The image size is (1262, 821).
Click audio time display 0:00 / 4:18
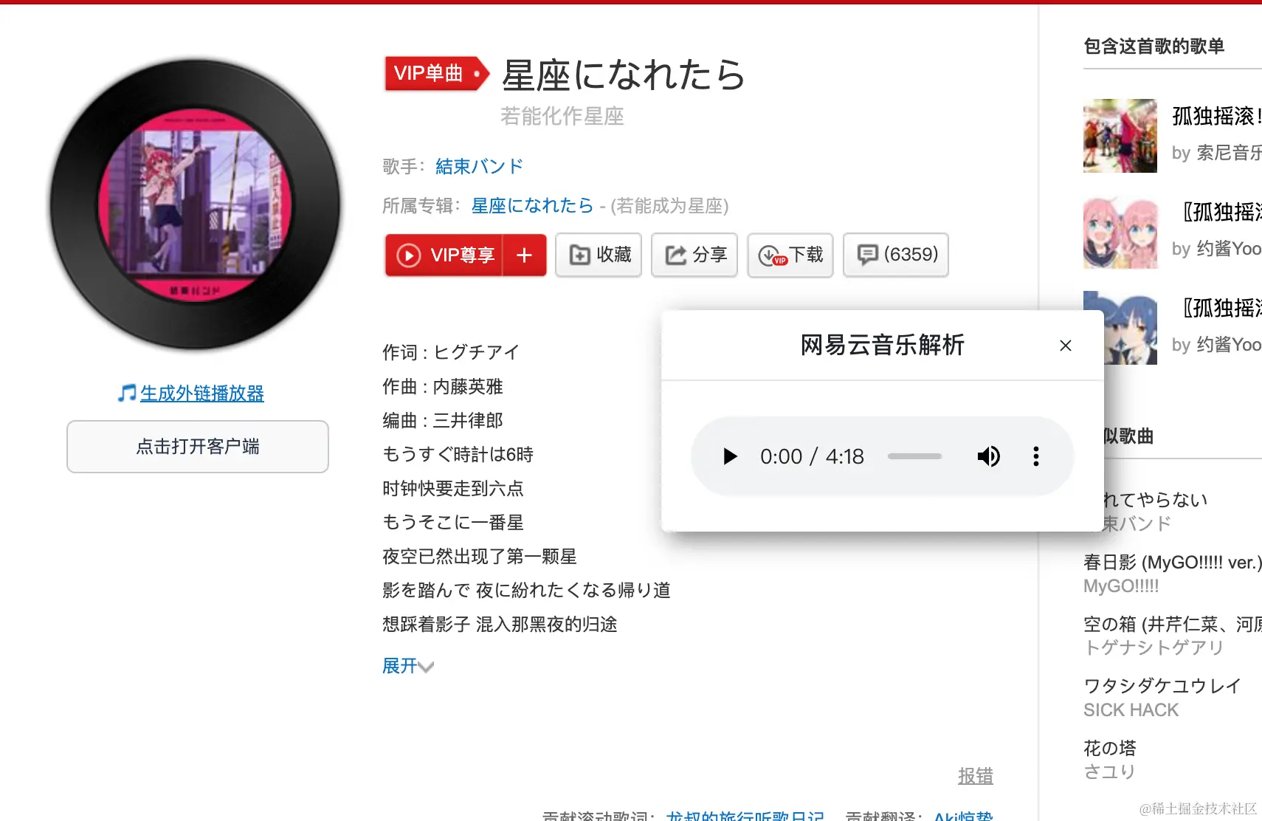pos(812,456)
